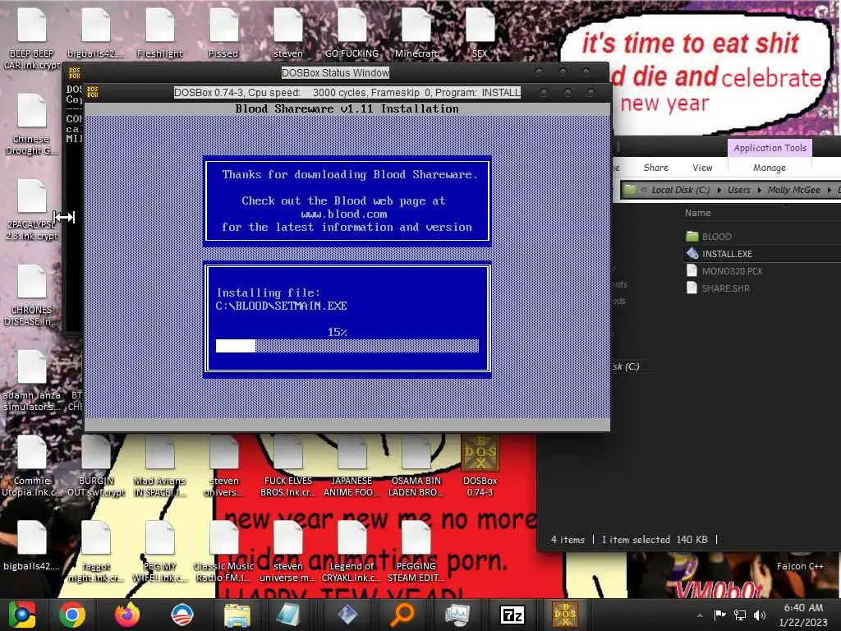
Task: Select Classic Music Radio FM desktop file
Action: pyautogui.click(x=223, y=551)
